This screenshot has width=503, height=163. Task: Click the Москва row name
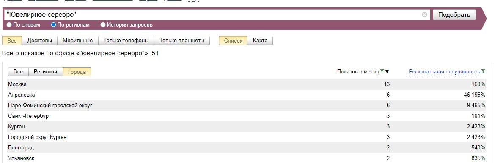coord(17,84)
